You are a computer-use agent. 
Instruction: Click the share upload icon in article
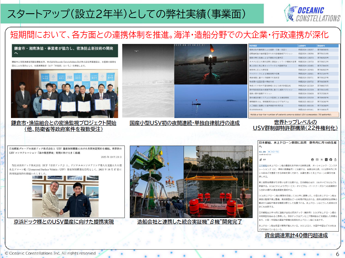point(335,160)
